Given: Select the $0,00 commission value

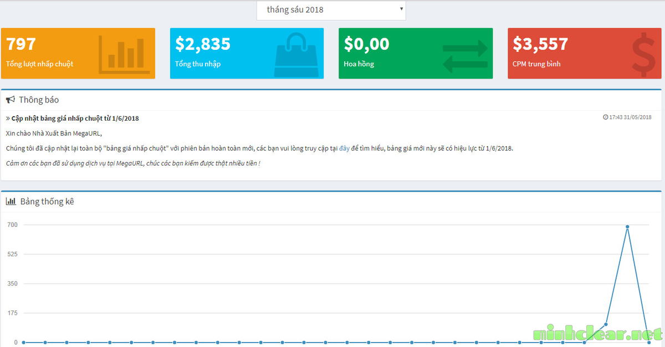Looking at the screenshot, I should [366, 44].
